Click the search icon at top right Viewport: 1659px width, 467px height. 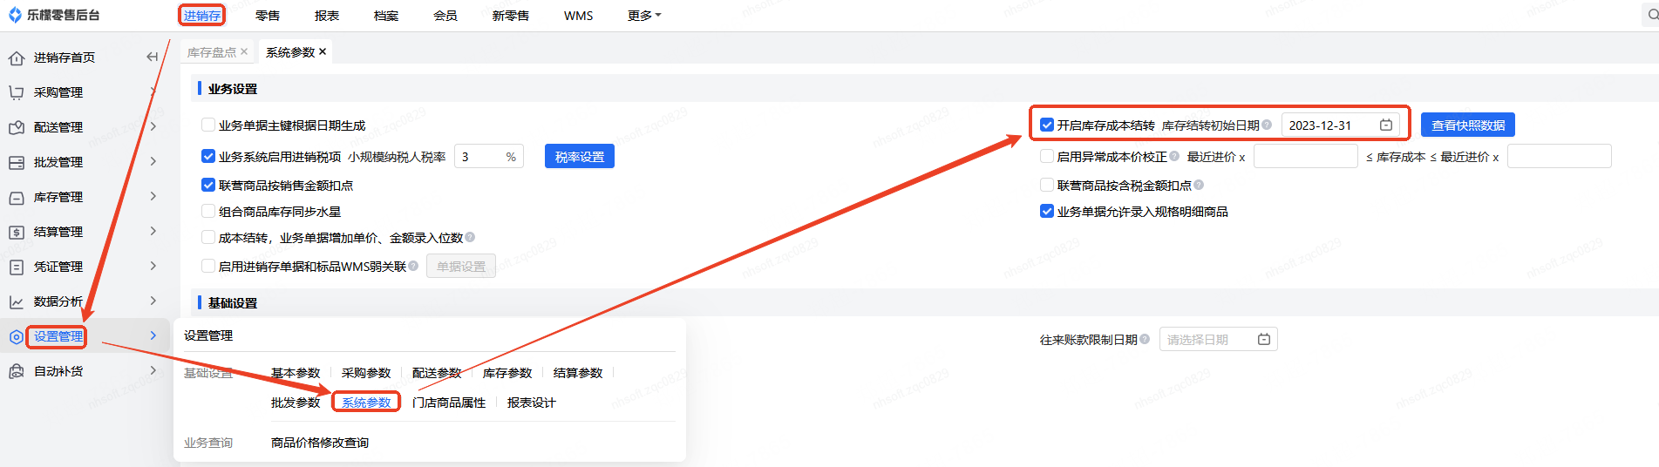click(x=1652, y=15)
